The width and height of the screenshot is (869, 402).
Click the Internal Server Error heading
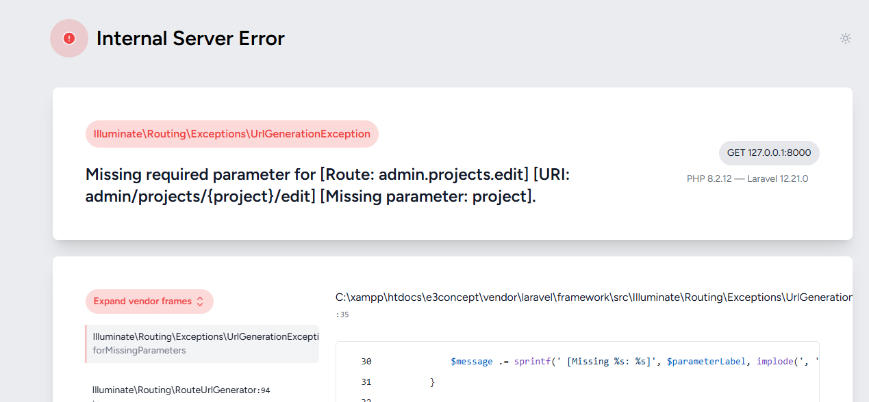[x=190, y=38]
